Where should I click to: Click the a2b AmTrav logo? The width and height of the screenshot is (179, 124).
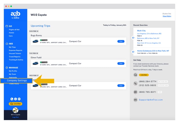click(x=15, y=15)
